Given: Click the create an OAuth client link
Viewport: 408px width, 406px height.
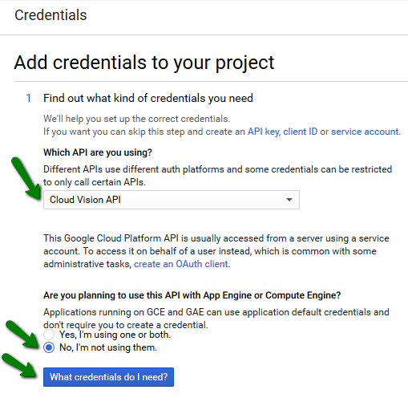Looking at the screenshot, I should click(181, 264).
